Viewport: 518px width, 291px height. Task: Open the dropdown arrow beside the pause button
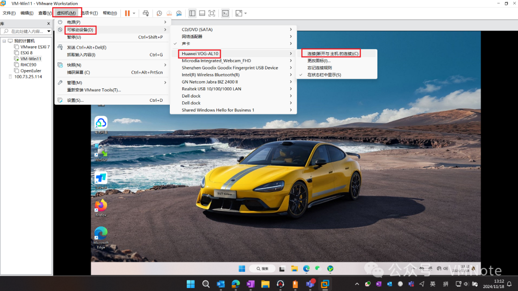(x=134, y=13)
